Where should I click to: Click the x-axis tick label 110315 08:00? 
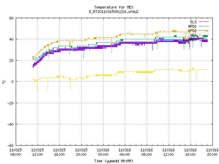pos(15,152)
